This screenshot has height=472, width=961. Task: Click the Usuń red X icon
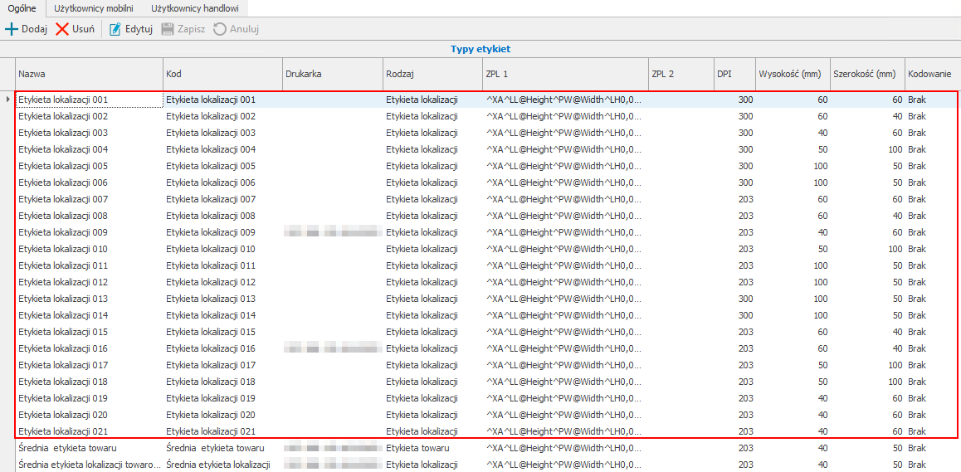[62, 29]
